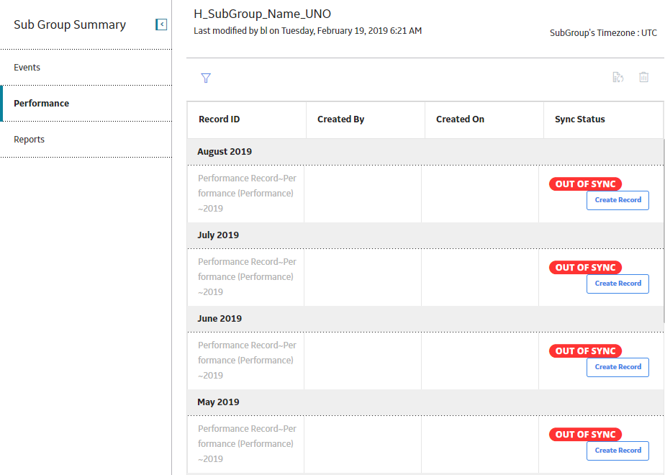This screenshot has width=665, height=475.
Task: Create Record for May 2019
Action: [x=617, y=451]
